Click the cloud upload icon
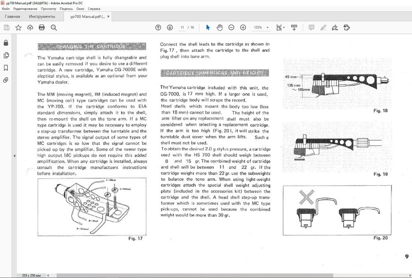 tap(30, 28)
